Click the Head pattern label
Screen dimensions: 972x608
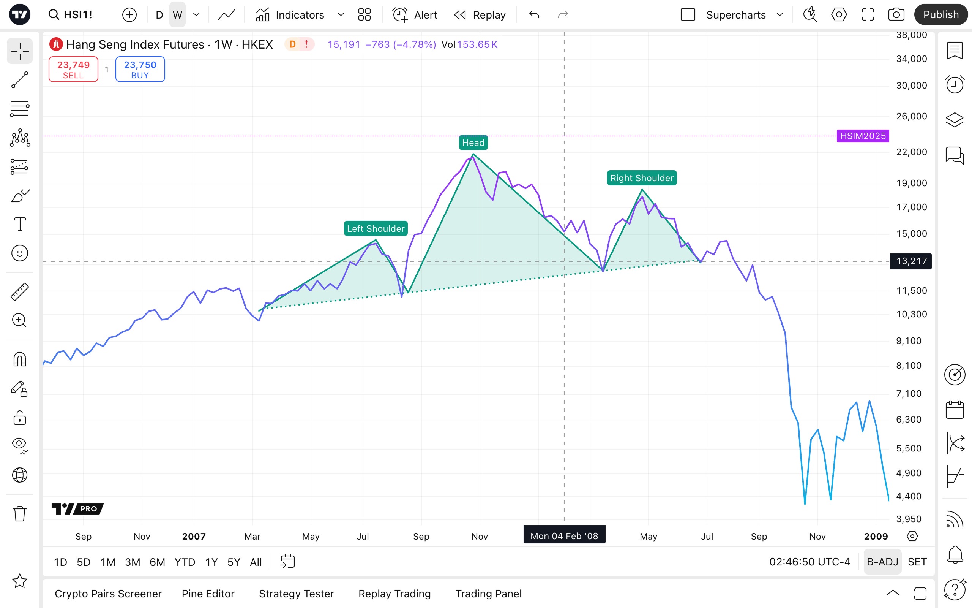click(x=473, y=143)
